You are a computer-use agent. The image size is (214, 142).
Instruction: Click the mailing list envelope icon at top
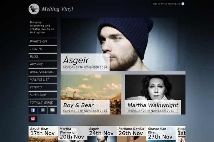click(183, 4)
